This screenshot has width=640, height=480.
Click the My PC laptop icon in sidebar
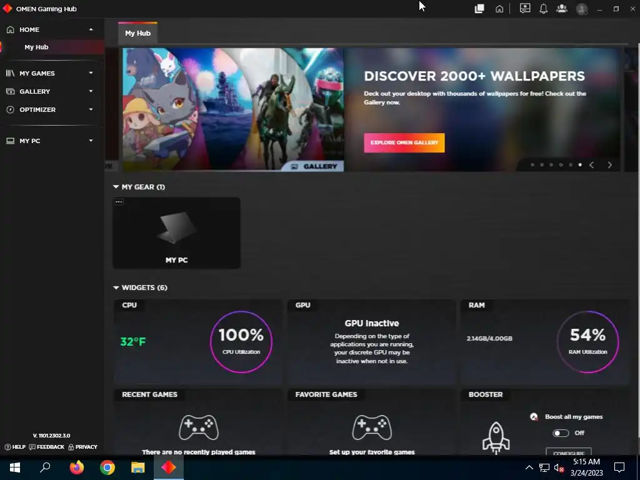10,141
